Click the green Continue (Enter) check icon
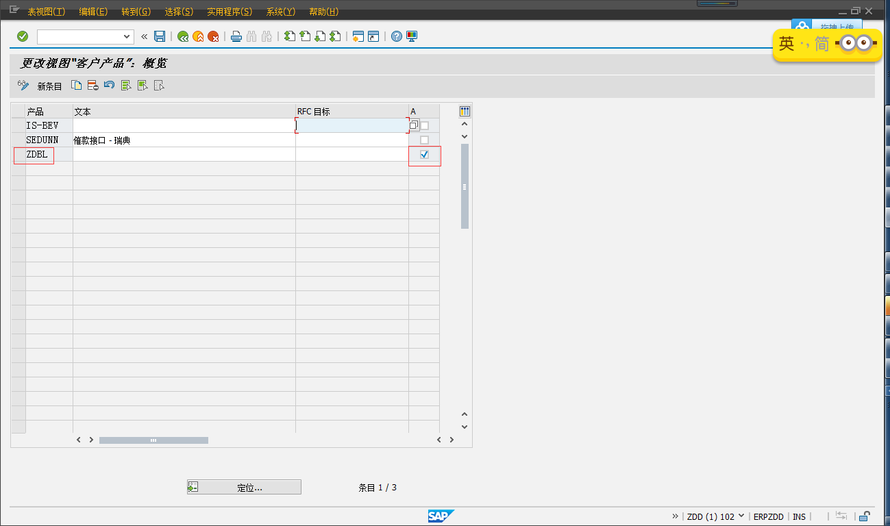The height and width of the screenshot is (526, 890). click(22, 36)
